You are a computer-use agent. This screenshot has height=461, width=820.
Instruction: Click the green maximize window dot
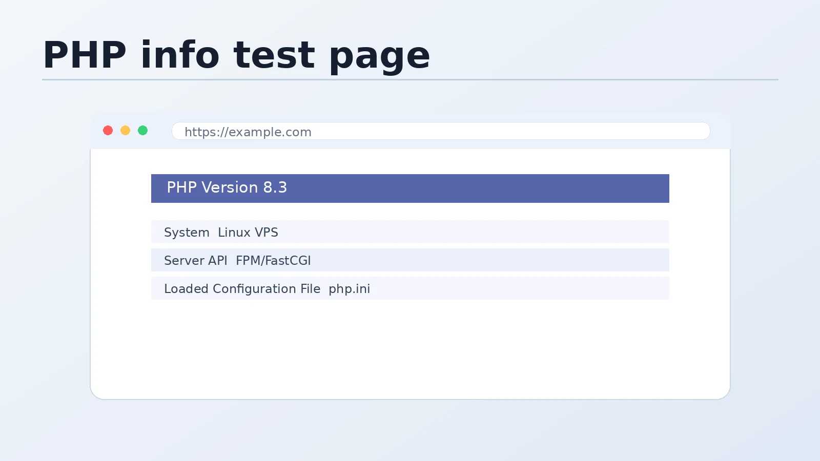[142, 131]
